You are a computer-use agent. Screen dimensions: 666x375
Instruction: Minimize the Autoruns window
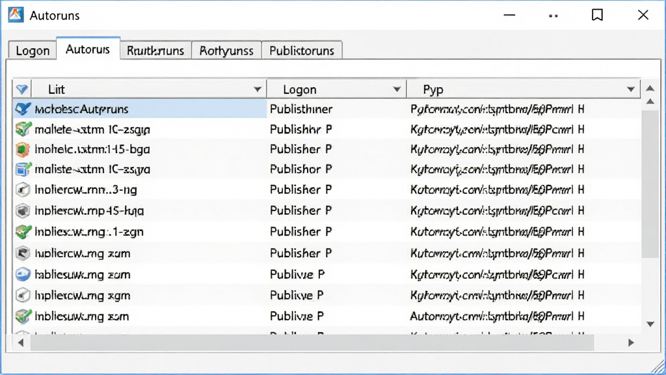(509, 16)
